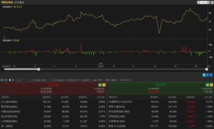Click net sell value -124,859

tap(190, 102)
